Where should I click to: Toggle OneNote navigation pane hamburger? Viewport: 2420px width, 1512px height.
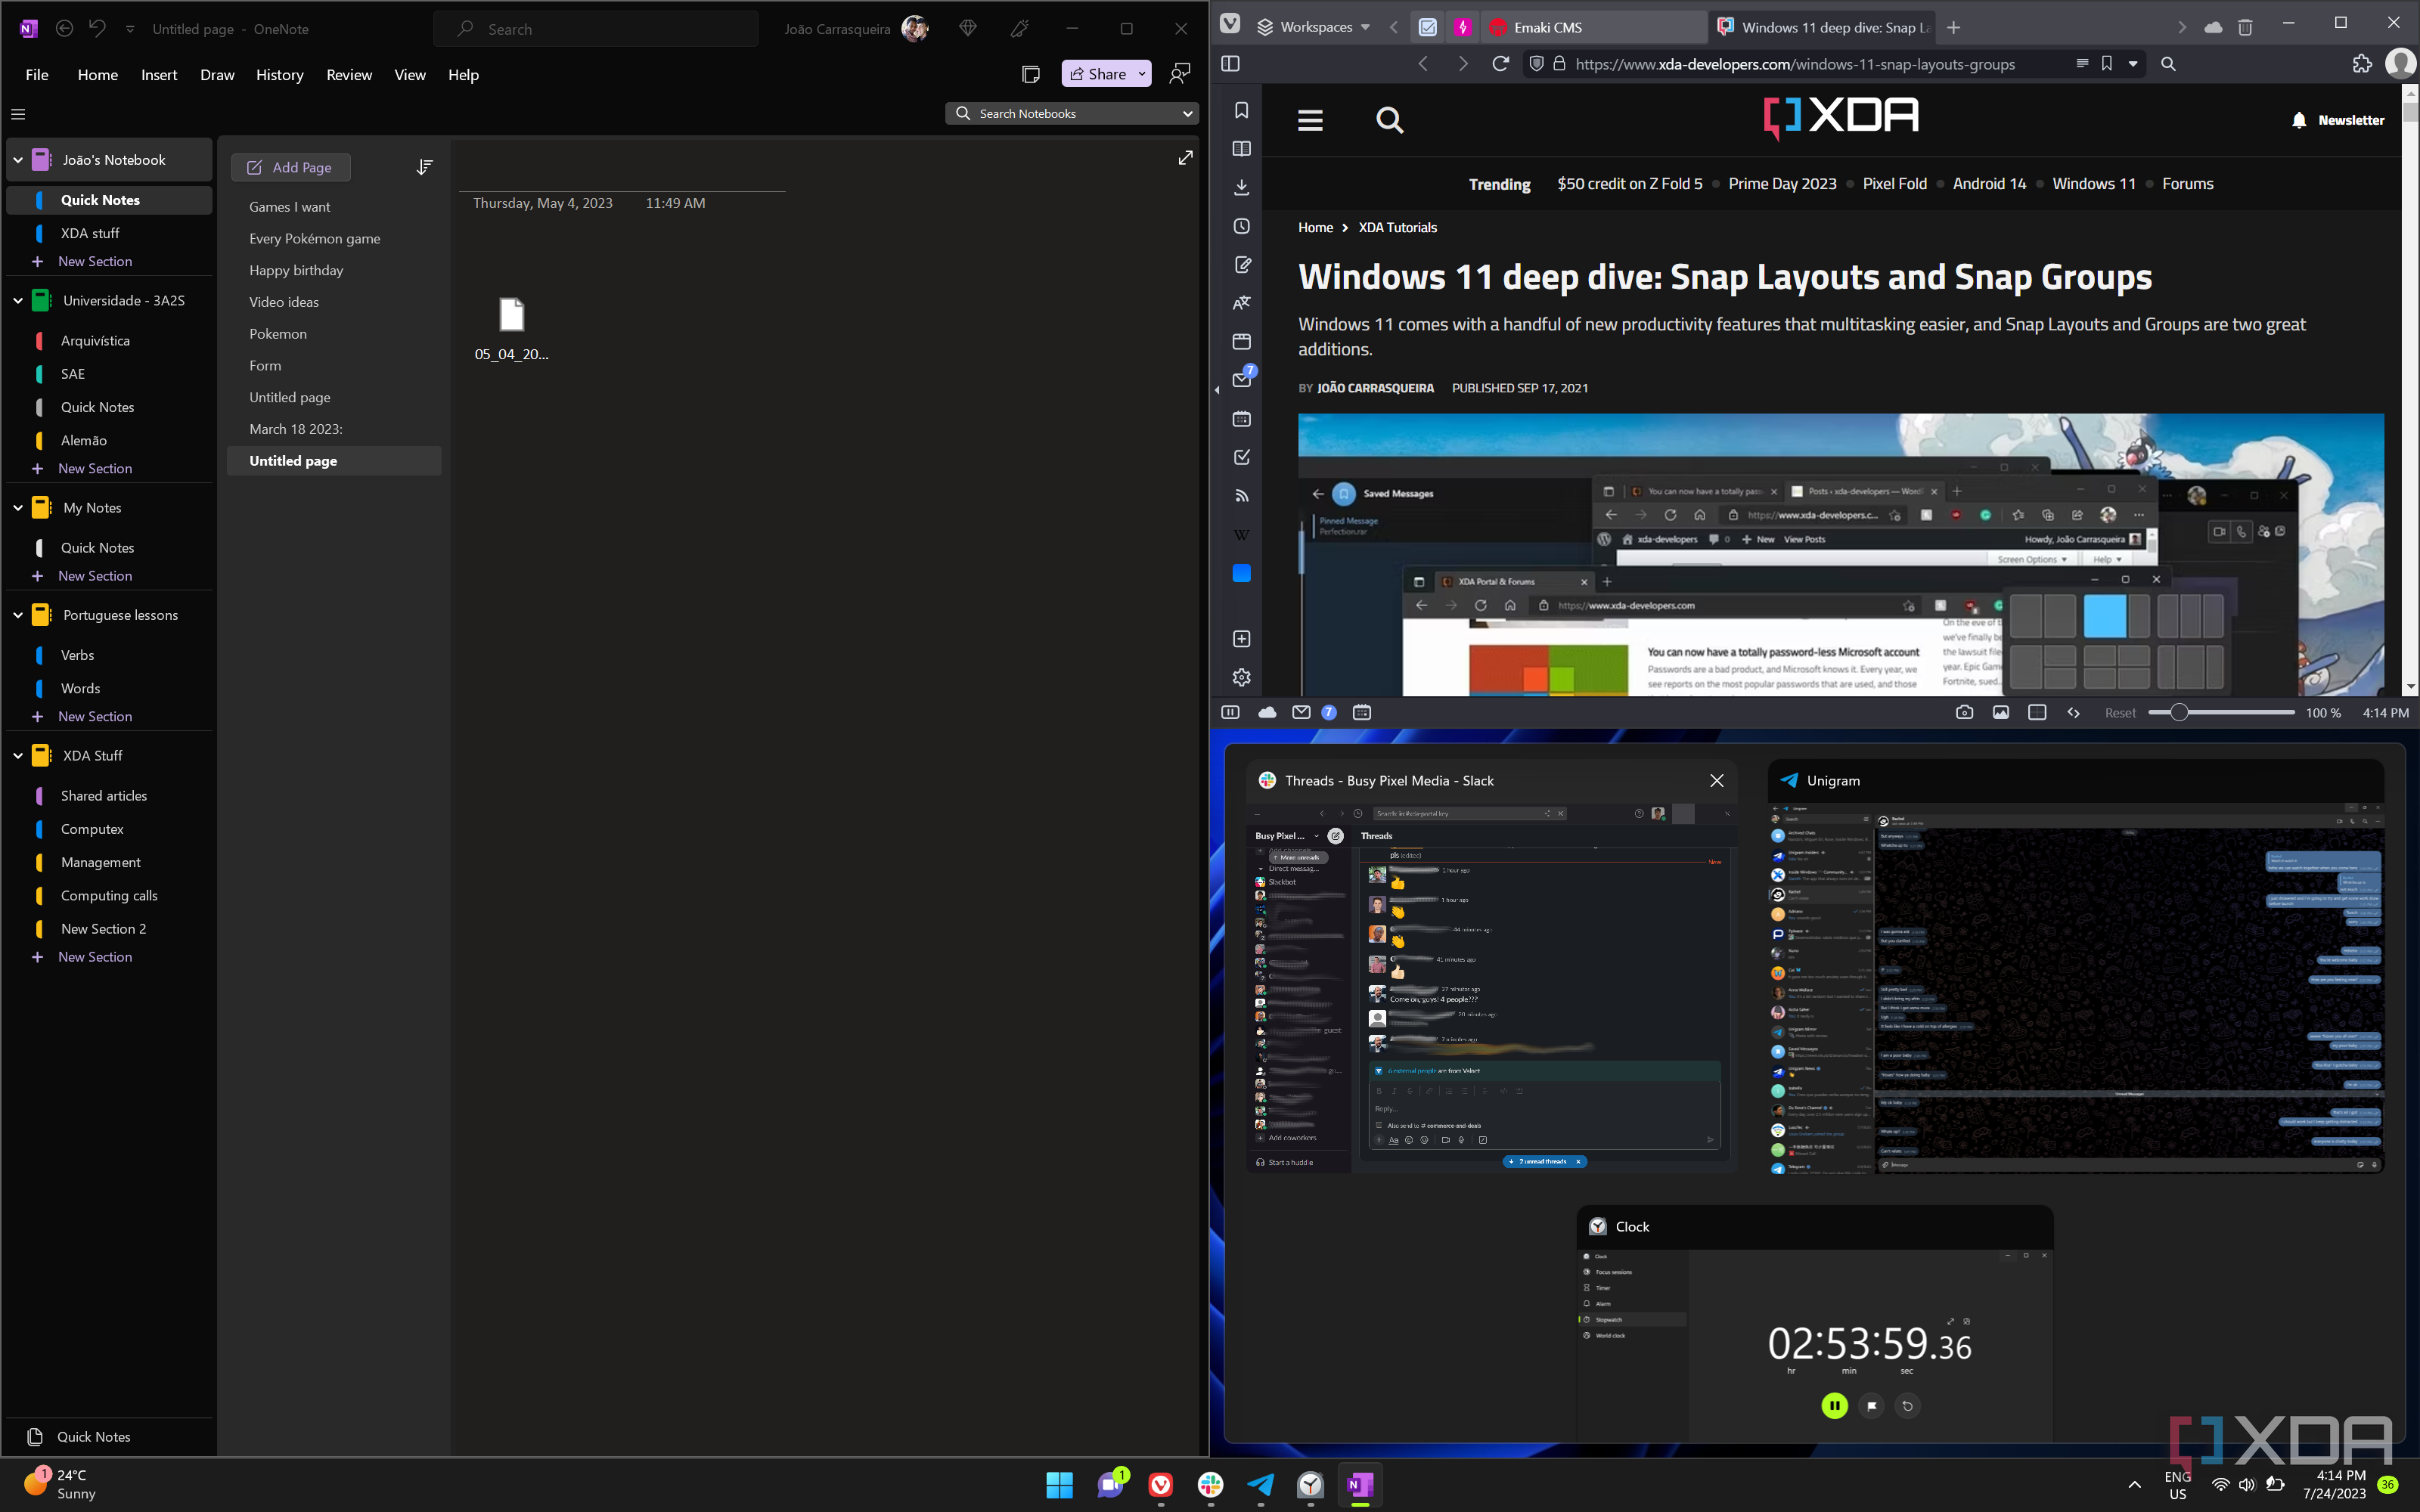click(18, 114)
